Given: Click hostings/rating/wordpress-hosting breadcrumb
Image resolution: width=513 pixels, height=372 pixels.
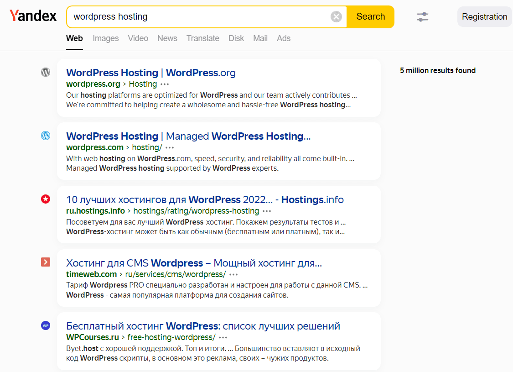Looking at the screenshot, I should pos(196,211).
